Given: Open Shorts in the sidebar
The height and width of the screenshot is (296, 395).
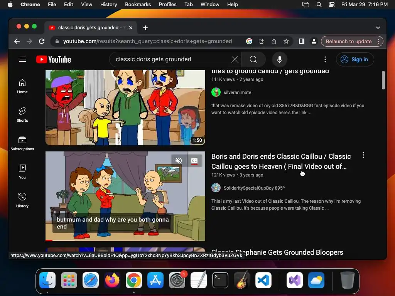Looking at the screenshot, I should pyautogui.click(x=22, y=115).
